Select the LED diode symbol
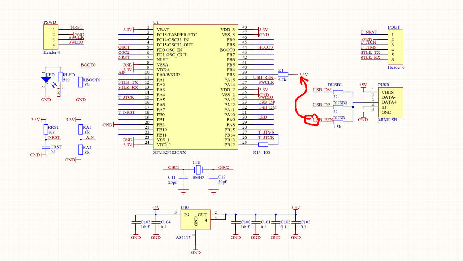Viewport: 463px width, 261px height. click(46, 79)
